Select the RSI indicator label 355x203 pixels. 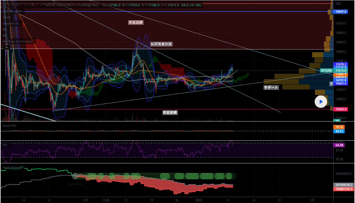pos(5,145)
